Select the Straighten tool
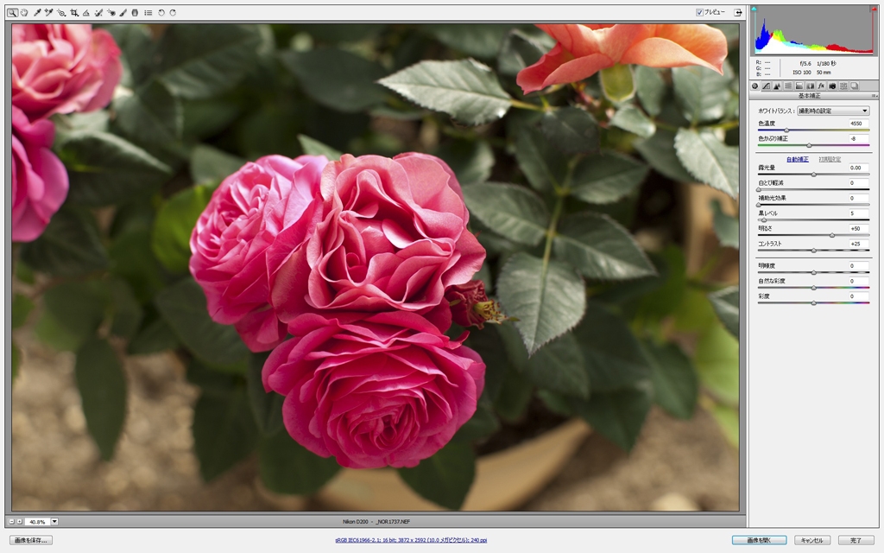 tap(86, 13)
